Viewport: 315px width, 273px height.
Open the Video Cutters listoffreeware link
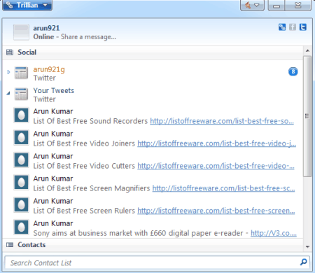(x=216, y=166)
